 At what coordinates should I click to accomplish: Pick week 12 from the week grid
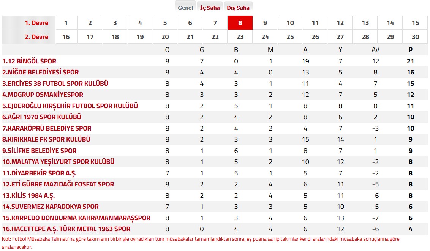click(x=340, y=23)
